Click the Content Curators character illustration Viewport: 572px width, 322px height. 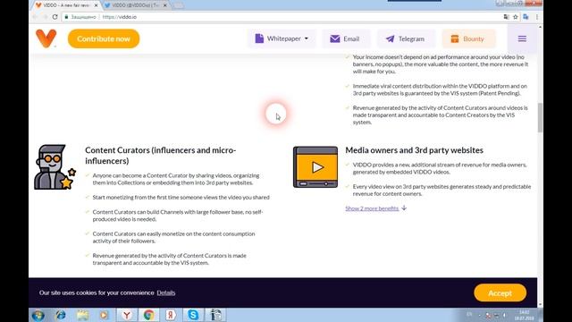(x=55, y=167)
